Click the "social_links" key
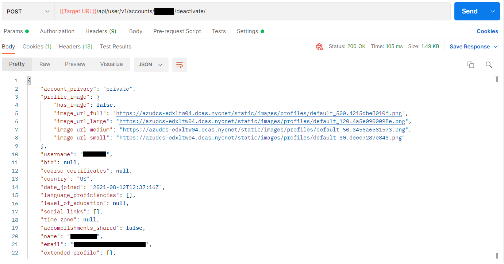504x264 pixels. [64, 212]
